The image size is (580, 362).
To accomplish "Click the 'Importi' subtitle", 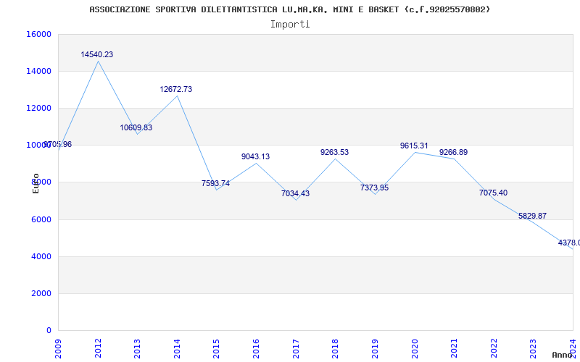I will (290, 25).
